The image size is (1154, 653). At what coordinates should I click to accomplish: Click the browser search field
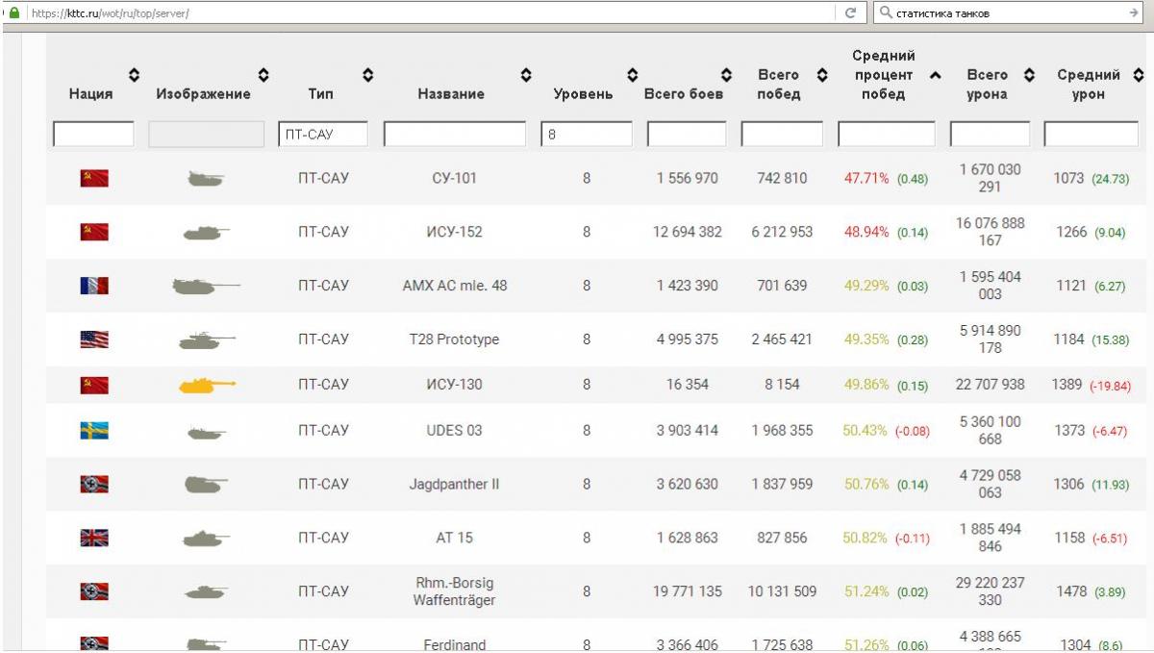pyautogui.click(x=1008, y=13)
